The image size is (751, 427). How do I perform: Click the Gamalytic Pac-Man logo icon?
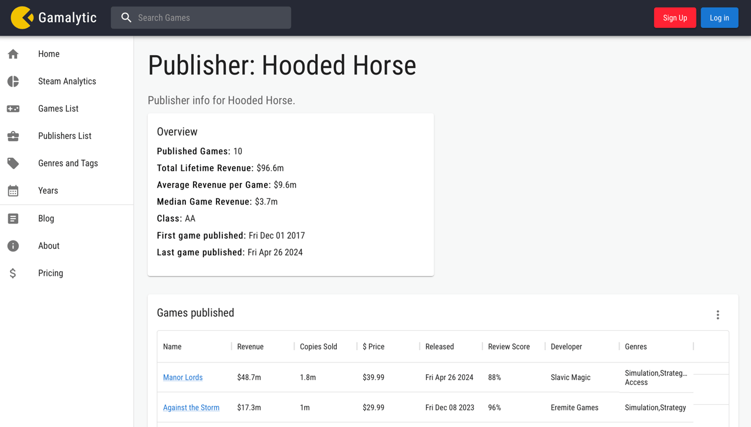[22, 18]
